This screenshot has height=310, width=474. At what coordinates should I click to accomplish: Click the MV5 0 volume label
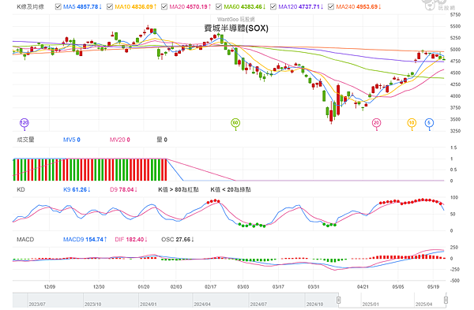pyautogui.click(x=72, y=140)
